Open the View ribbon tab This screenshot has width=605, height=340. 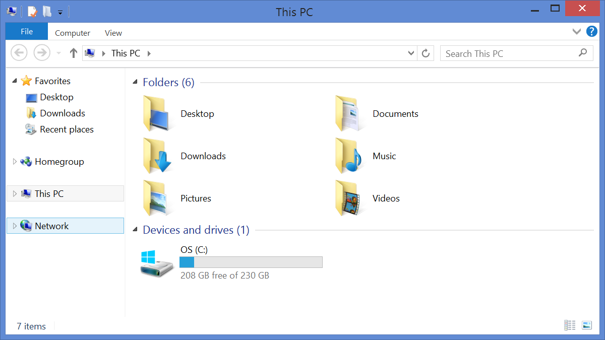point(113,33)
